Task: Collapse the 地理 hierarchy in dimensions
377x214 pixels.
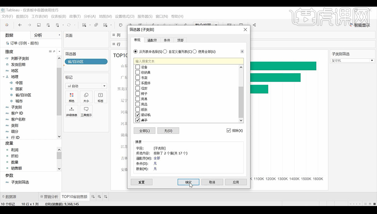Action: coord(3,77)
